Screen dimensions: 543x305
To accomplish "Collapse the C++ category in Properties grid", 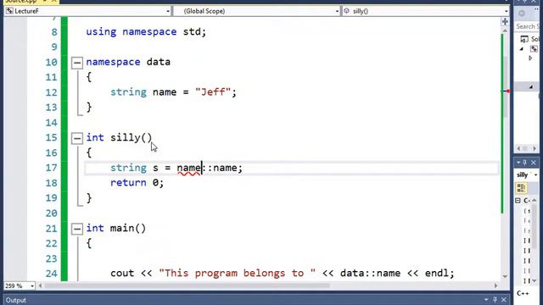I will 518,201.
